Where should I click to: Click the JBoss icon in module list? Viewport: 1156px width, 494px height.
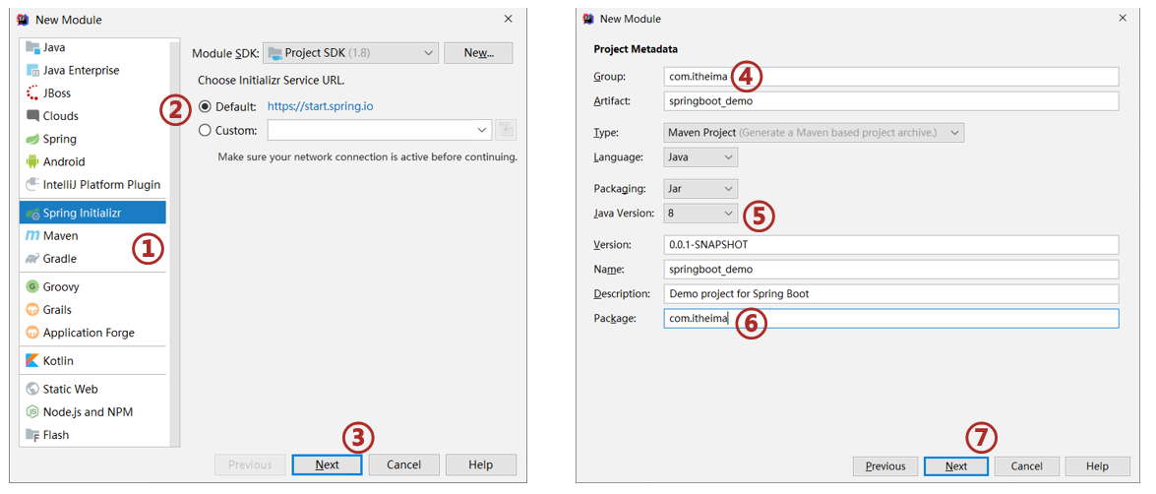pyautogui.click(x=32, y=93)
